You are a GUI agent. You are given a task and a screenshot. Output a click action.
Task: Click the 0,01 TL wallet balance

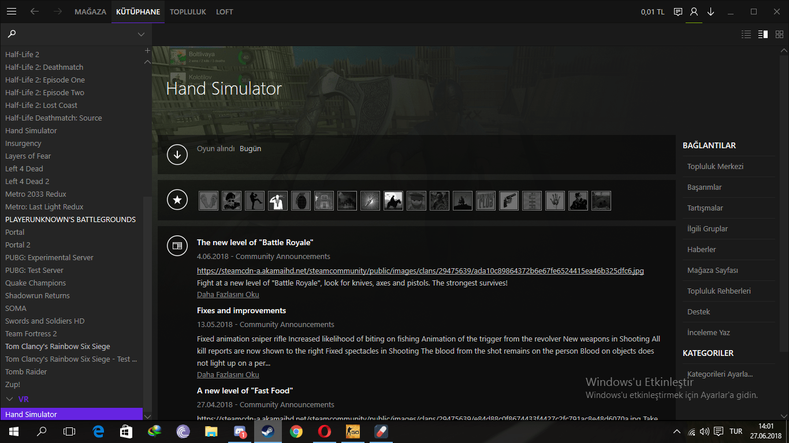[x=653, y=12]
